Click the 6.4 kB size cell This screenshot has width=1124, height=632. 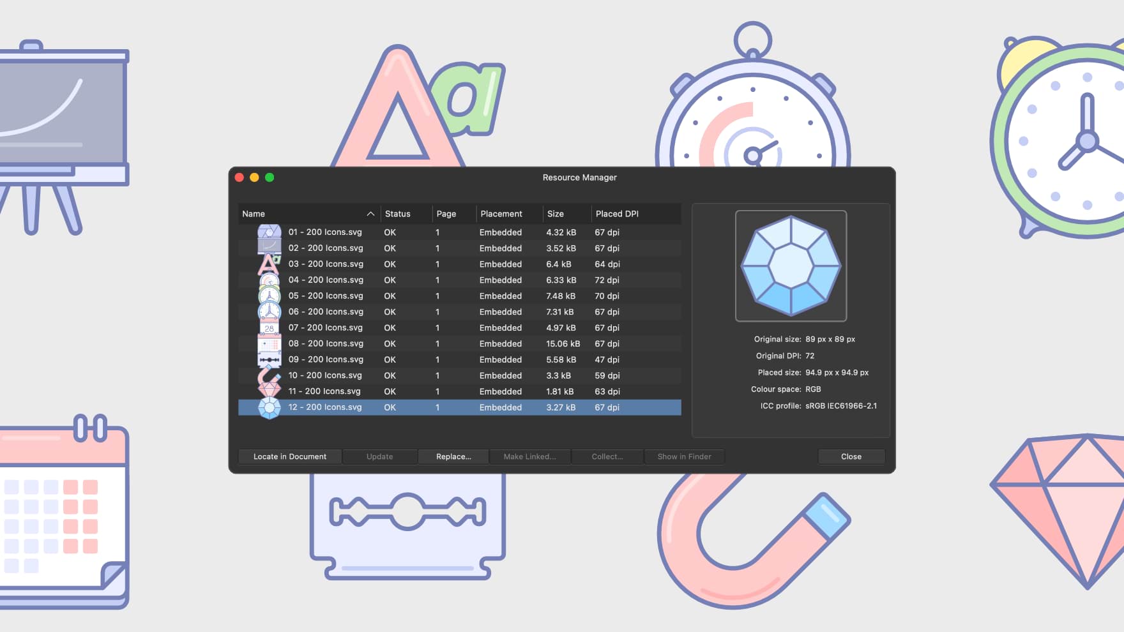coord(559,264)
